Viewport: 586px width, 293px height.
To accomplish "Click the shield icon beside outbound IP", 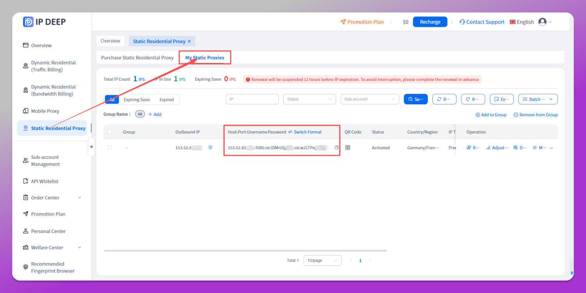I will [x=210, y=148].
